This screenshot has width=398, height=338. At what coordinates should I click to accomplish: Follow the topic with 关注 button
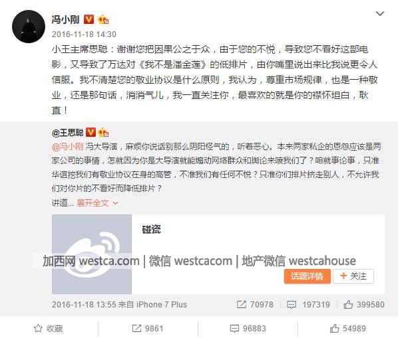(x=353, y=276)
